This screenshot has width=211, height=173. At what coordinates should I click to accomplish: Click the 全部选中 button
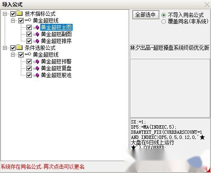point(146,15)
